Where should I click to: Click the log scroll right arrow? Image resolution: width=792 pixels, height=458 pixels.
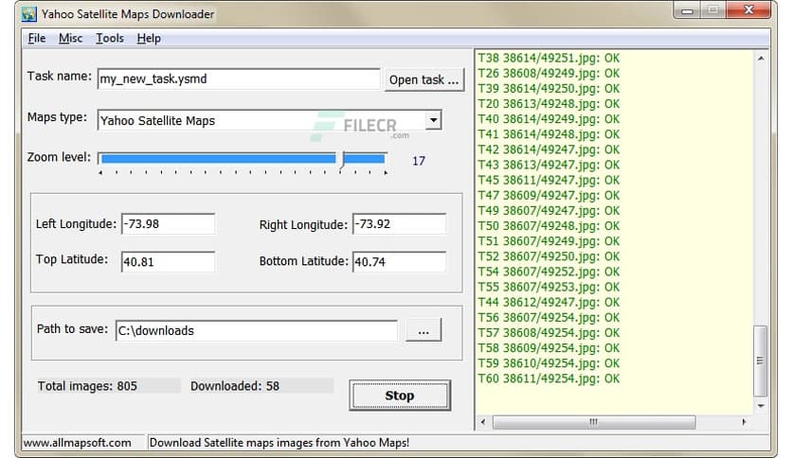[744, 422]
